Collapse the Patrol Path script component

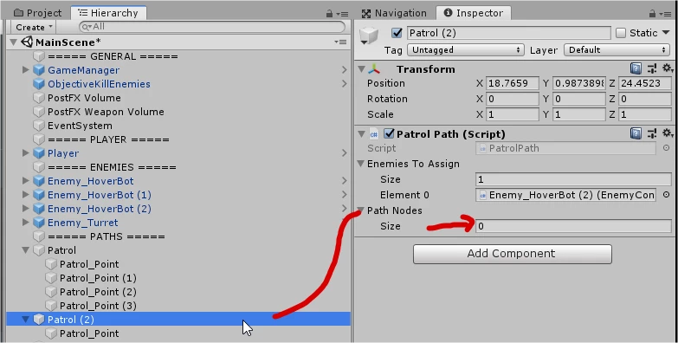[362, 134]
